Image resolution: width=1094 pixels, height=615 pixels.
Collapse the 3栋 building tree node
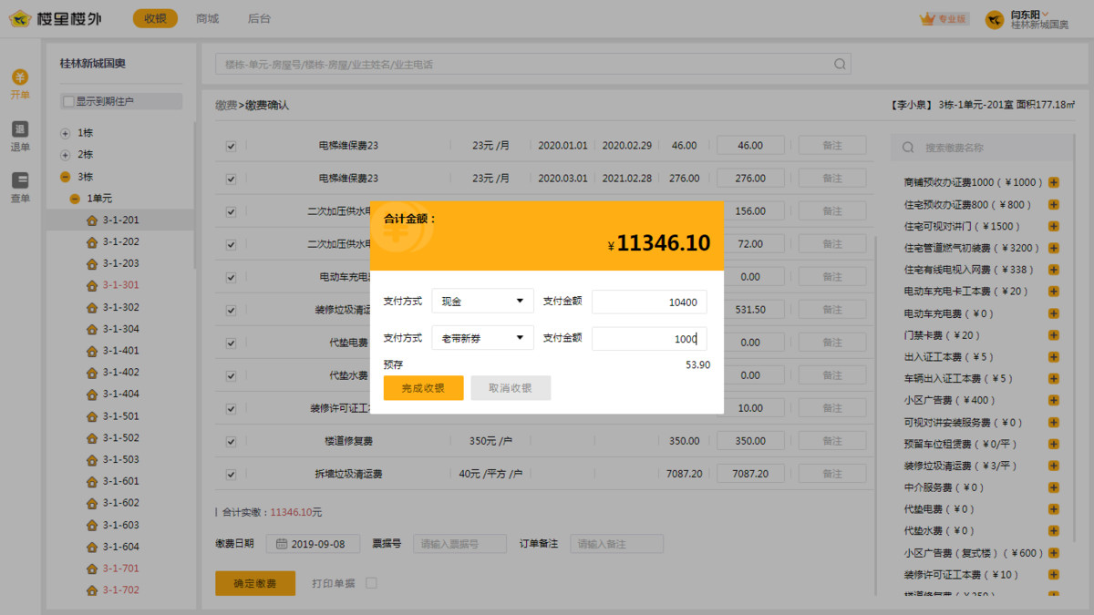pos(65,177)
